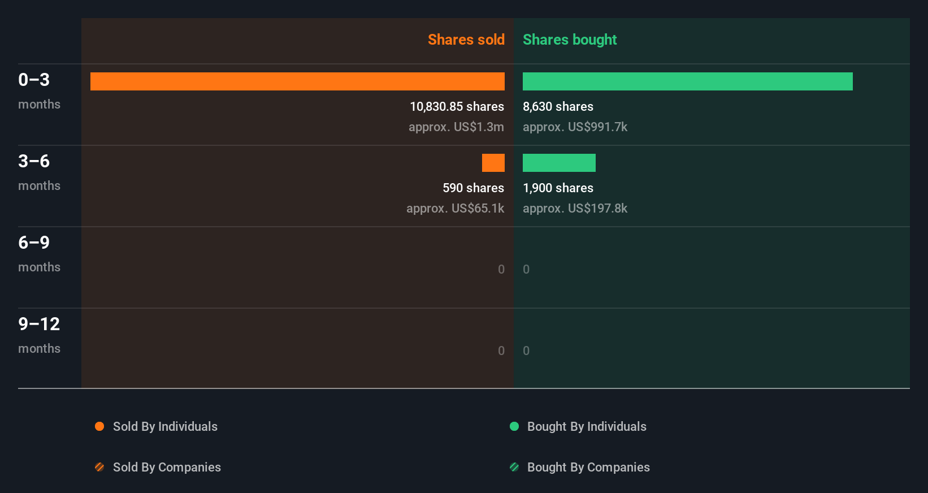The width and height of the screenshot is (928, 493).
Task: Toggle the Sold By Companies legend label
Action: (x=167, y=468)
